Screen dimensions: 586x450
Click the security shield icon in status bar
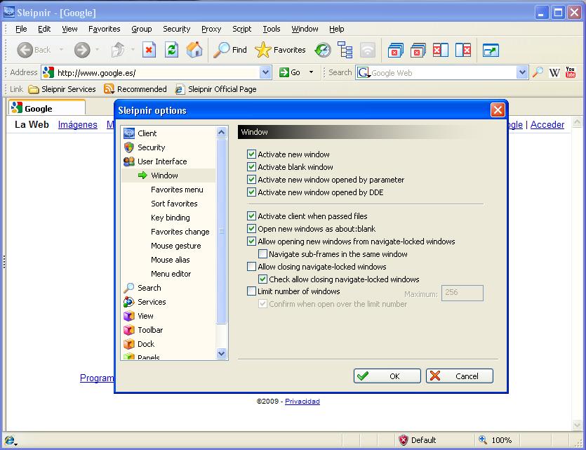[x=404, y=440]
